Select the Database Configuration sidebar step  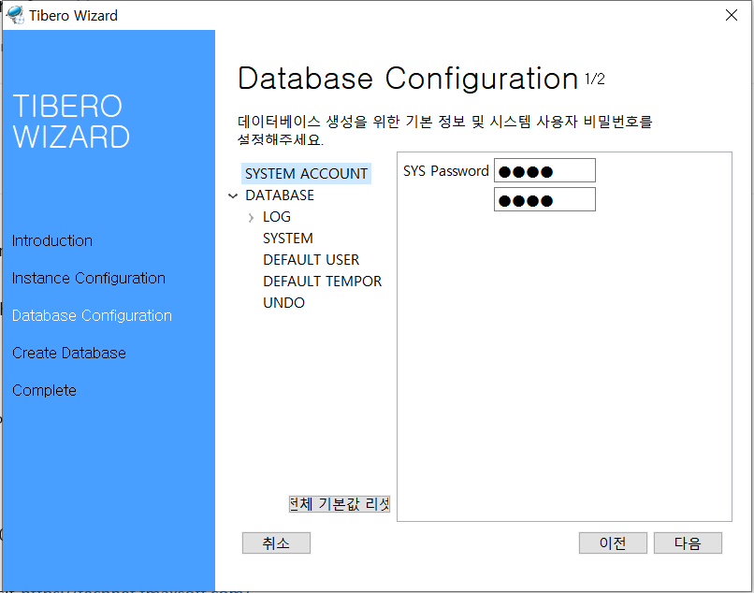(x=92, y=315)
